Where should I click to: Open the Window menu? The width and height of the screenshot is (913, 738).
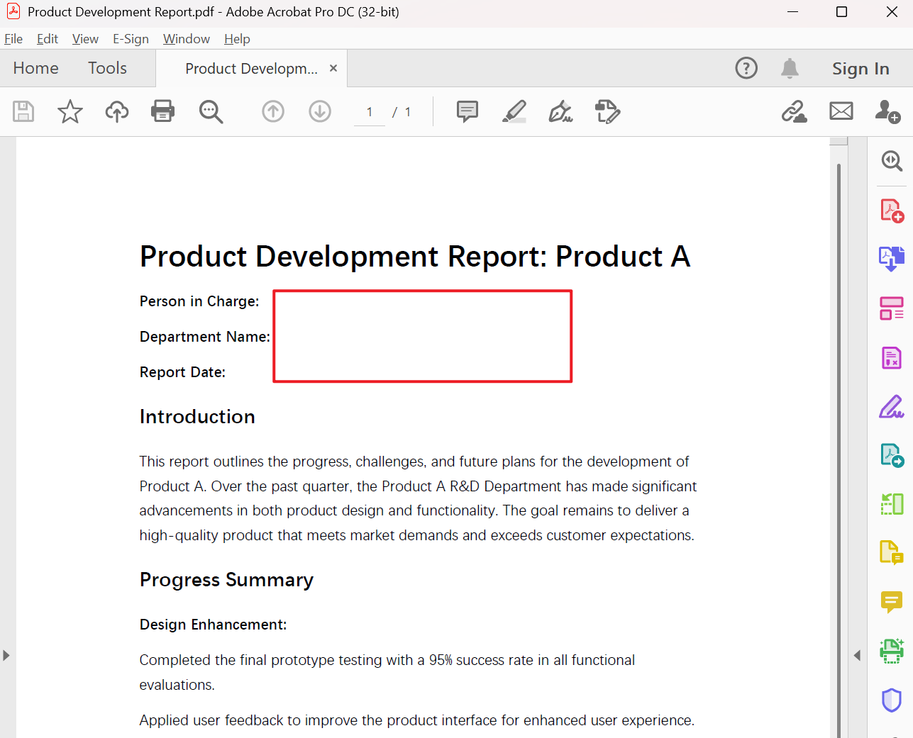(186, 39)
